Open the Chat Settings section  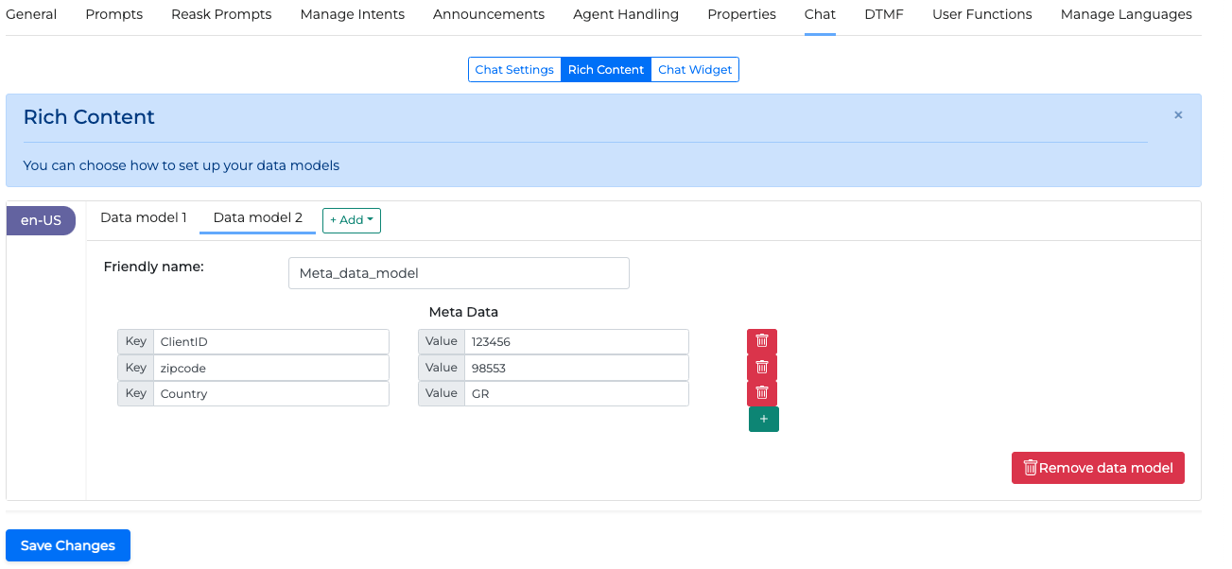(514, 70)
